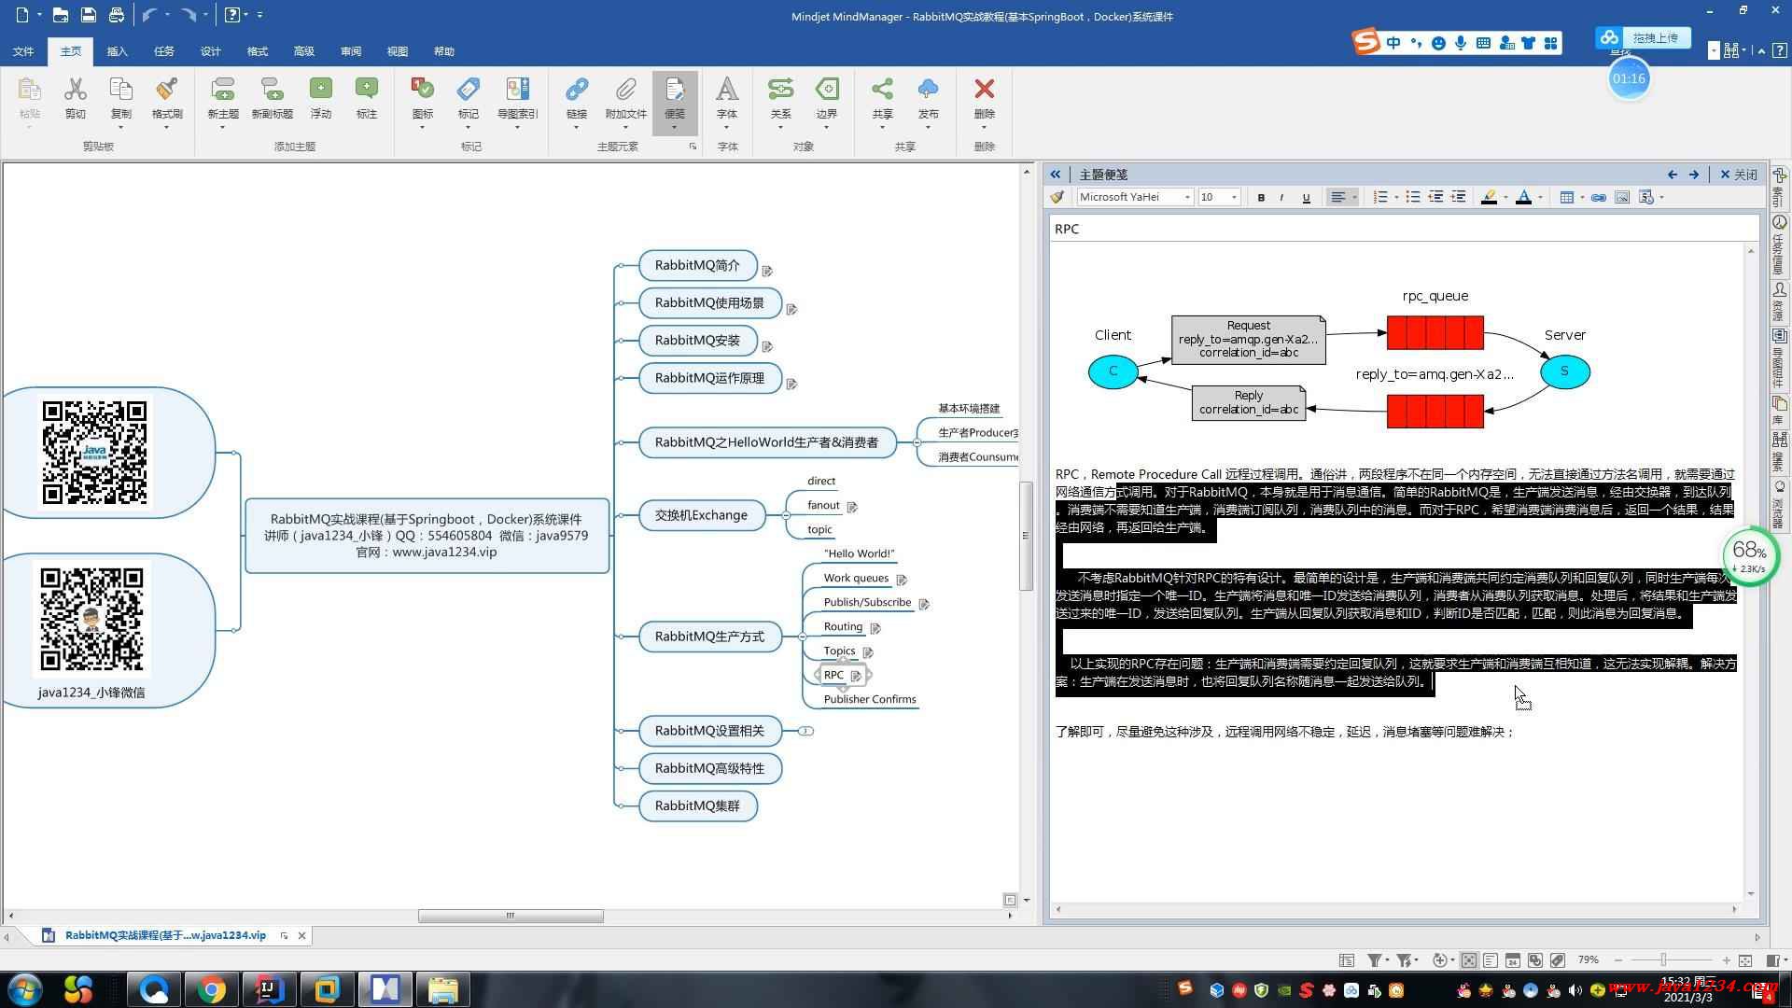
Task: Click the yellow highlight color swatch
Action: (x=1490, y=197)
